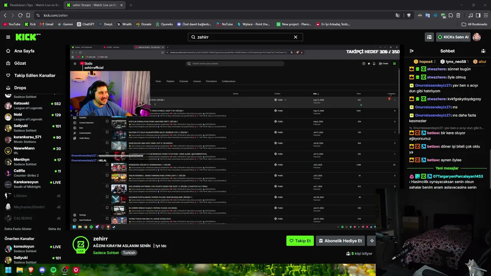491x276 pixels.
Task: Open Cellfie channel
Action: coord(33,173)
